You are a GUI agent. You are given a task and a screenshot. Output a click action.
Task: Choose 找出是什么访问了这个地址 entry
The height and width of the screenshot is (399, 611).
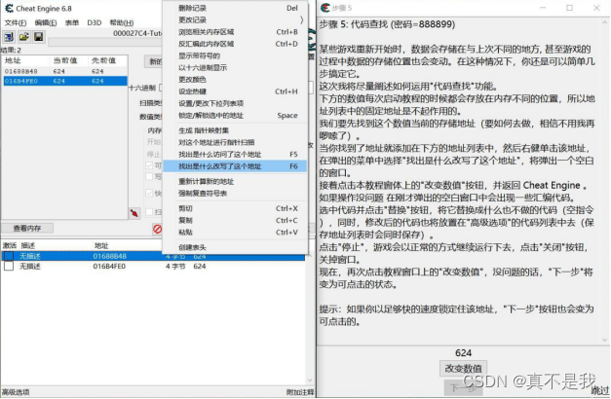pos(235,155)
